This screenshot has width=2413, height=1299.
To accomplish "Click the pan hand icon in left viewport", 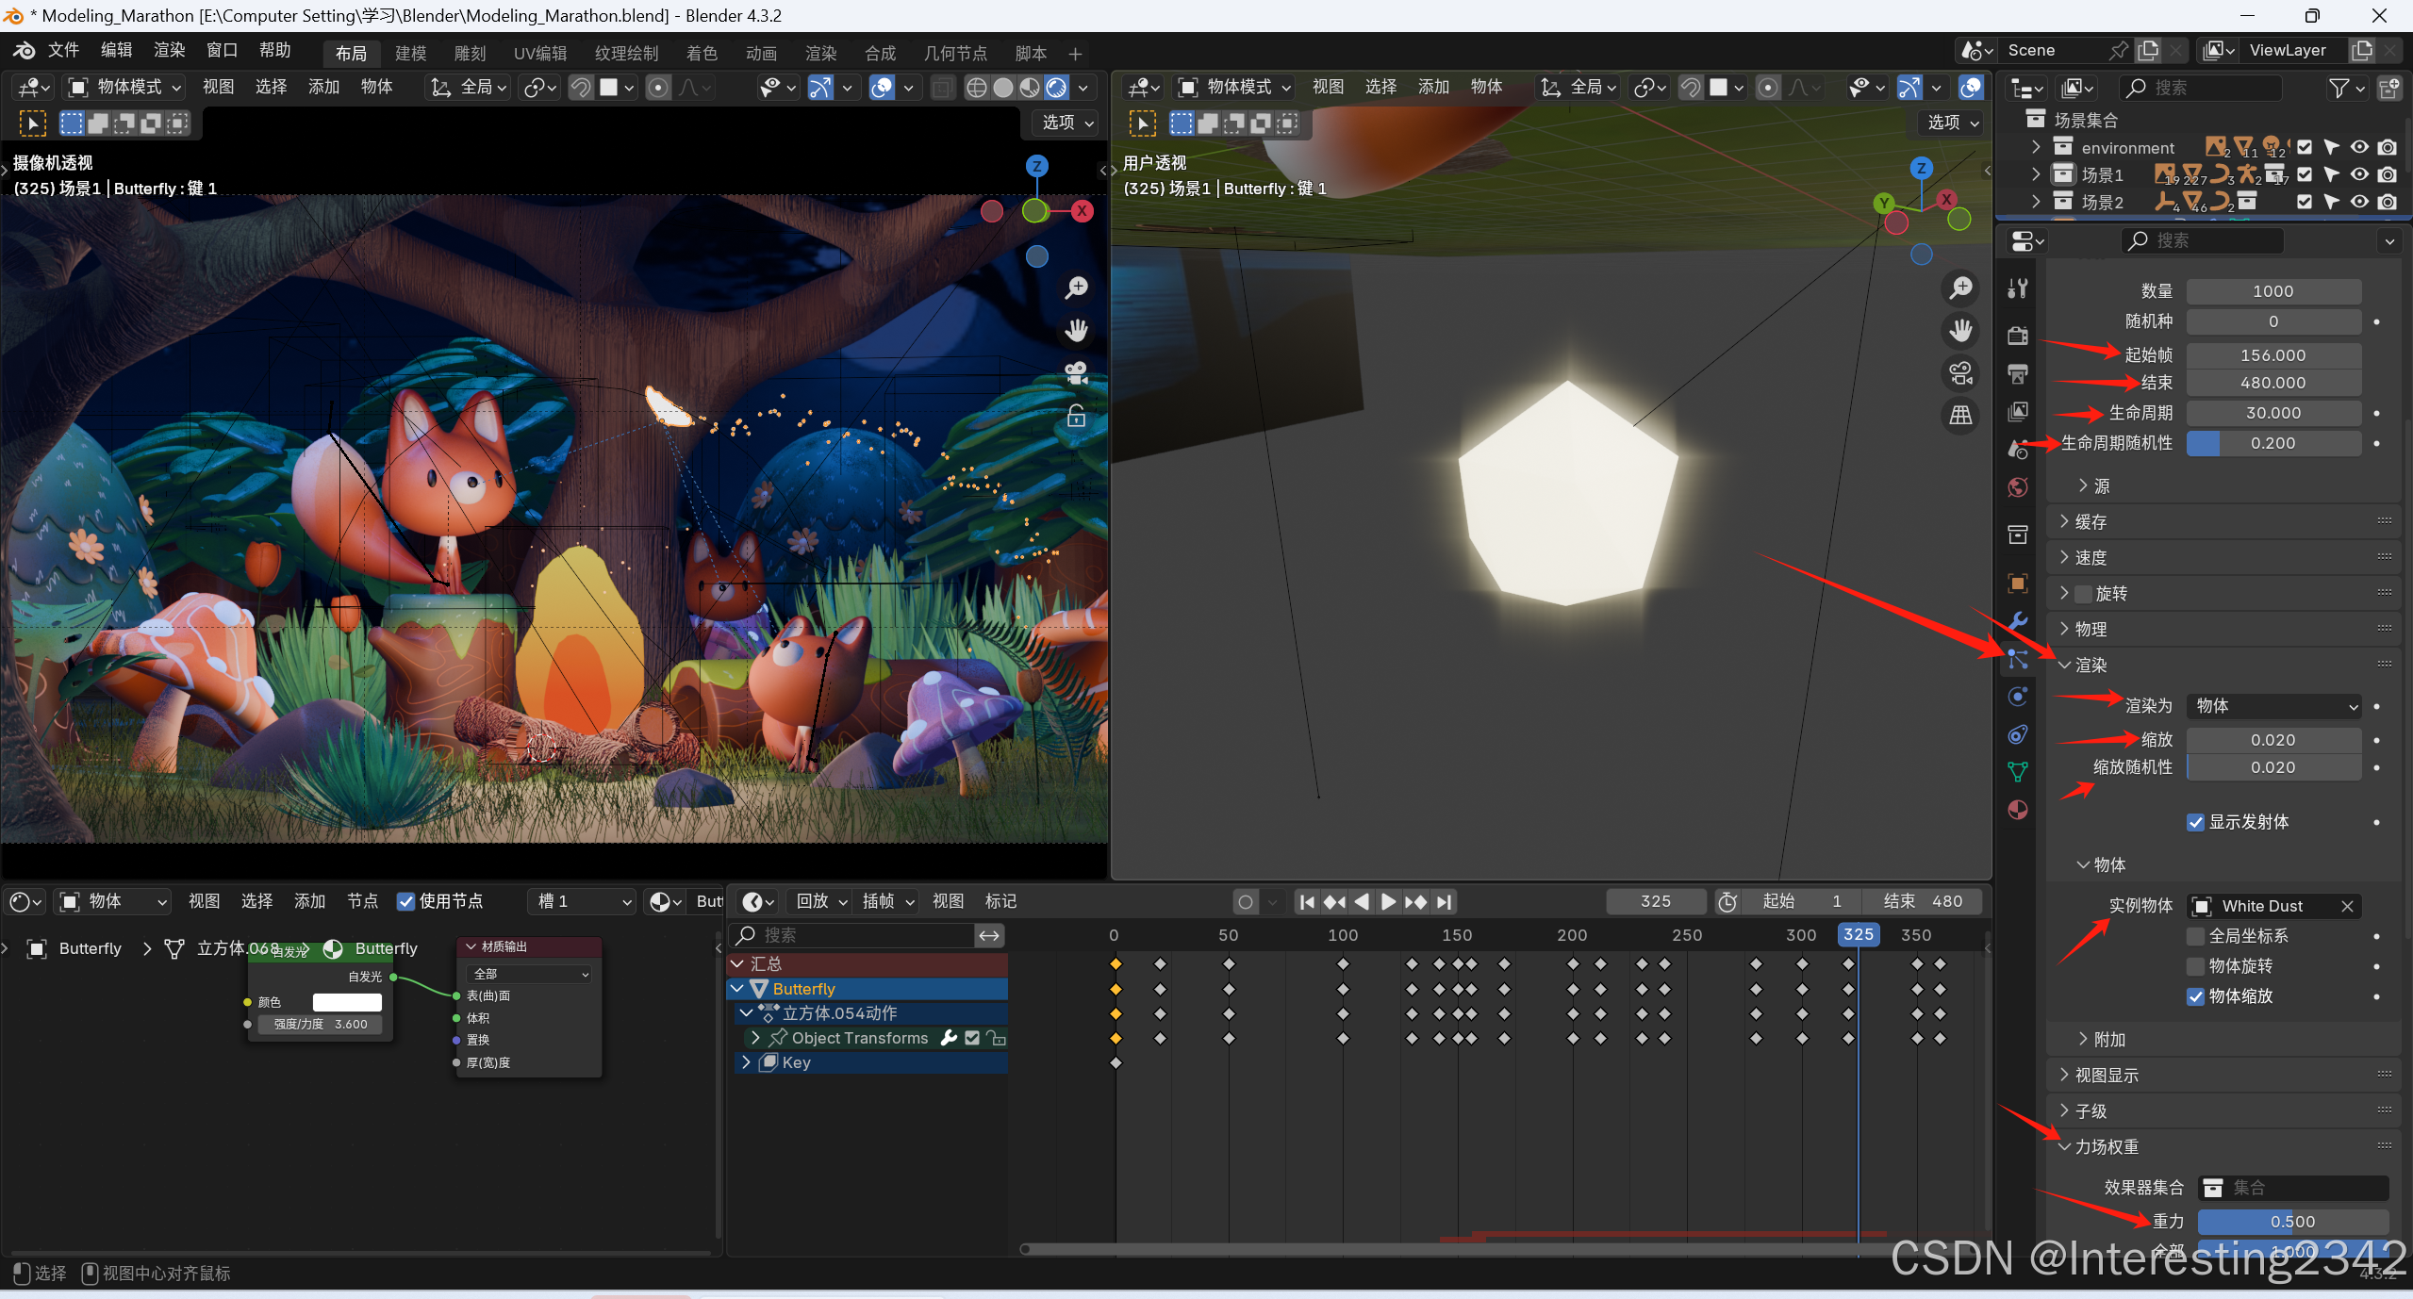I will pyautogui.click(x=1076, y=331).
